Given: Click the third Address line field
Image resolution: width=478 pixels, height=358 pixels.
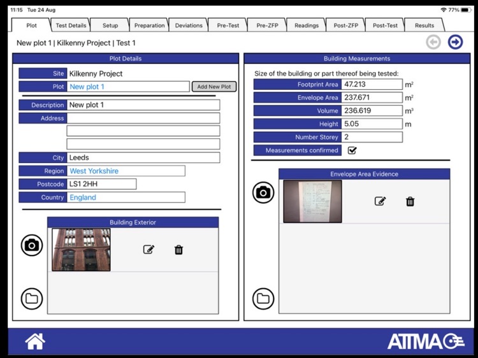Looking at the screenshot, I should [x=143, y=144].
